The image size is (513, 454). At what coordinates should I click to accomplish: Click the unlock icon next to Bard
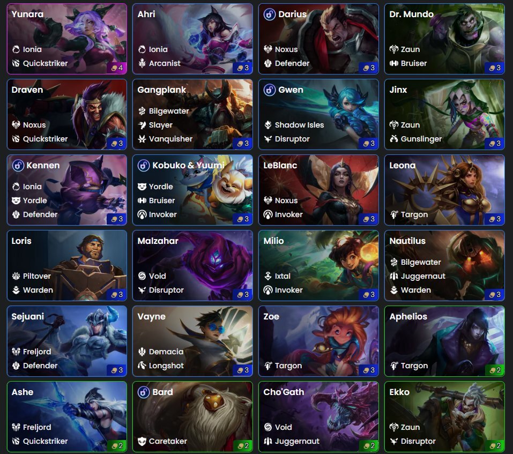click(x=144, y=392)
